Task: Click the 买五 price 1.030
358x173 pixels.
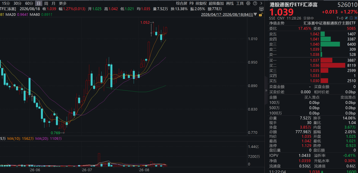Action: click(x=315, y=81)
